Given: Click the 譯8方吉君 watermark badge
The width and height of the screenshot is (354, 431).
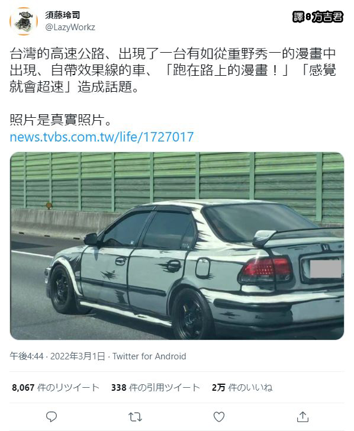Looking at the screenshot, I should (318, 17).
